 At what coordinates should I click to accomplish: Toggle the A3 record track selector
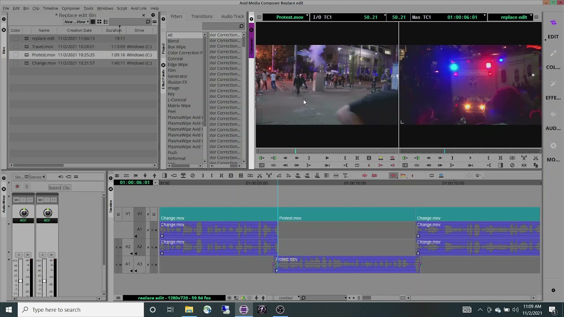pos(139,264)
